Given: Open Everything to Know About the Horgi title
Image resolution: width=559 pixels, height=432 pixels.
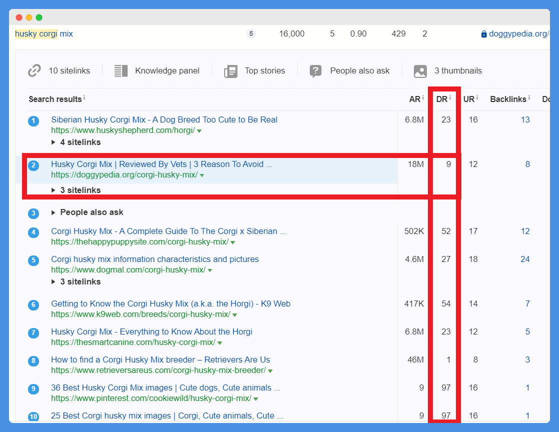Looking at the screenshot, I should (152, 332).
